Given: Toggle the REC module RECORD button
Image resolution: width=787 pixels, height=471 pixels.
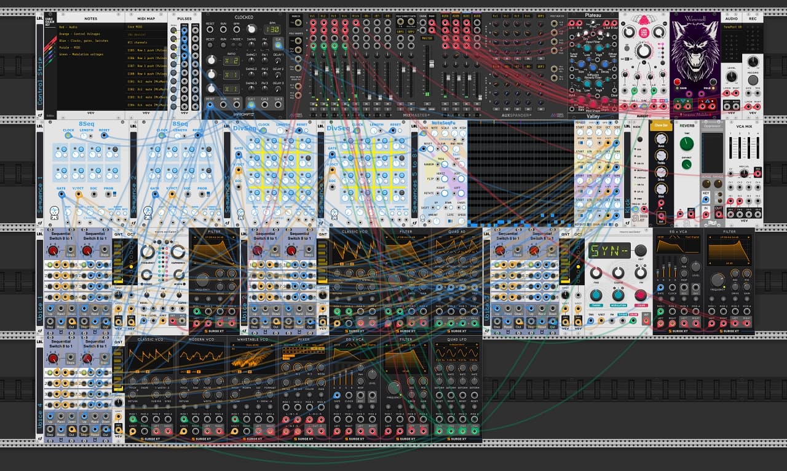Looking at the screenshot, I should tap(753, 80).
